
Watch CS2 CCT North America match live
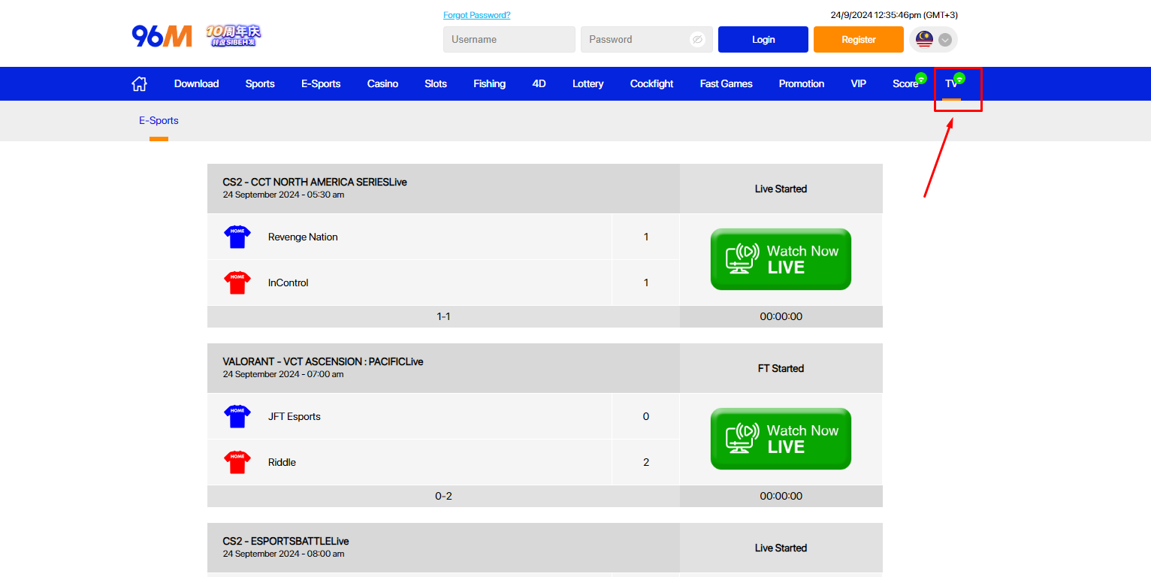click(781, 259)
